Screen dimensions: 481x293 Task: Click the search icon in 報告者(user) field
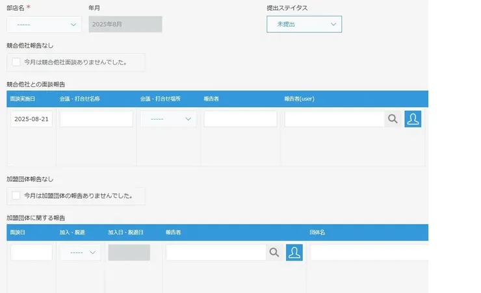393,119
